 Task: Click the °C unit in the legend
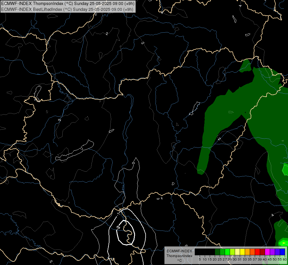click(180, 261)
